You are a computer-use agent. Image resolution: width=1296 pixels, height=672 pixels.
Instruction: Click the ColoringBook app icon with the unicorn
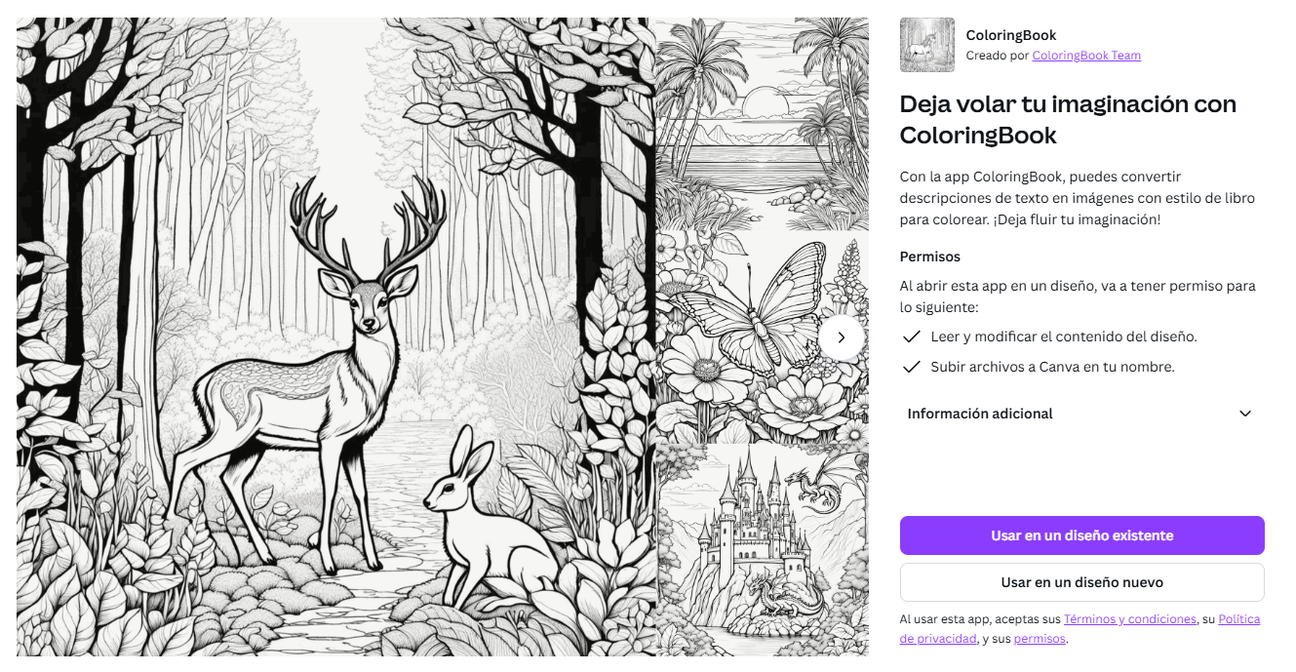(926, 44)
